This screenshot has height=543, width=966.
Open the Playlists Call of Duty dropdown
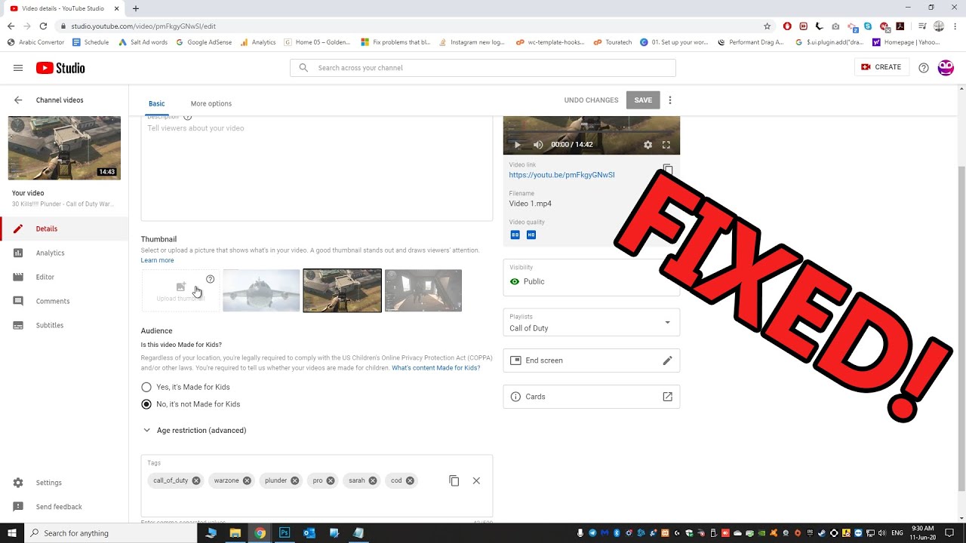(592, 323)
